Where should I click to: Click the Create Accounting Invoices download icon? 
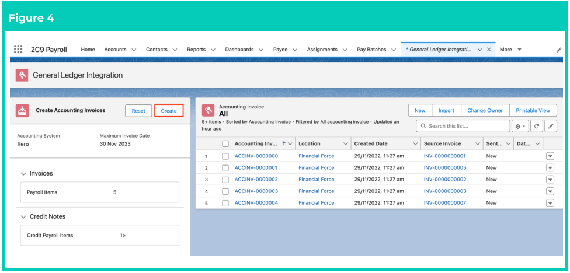click(22, 110)
